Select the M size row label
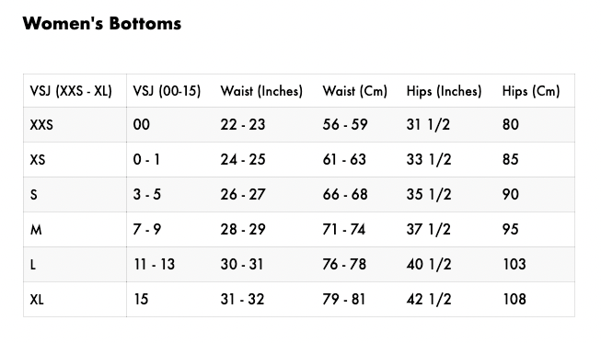Screen dimensions: 601x343 tap(36, 230)
